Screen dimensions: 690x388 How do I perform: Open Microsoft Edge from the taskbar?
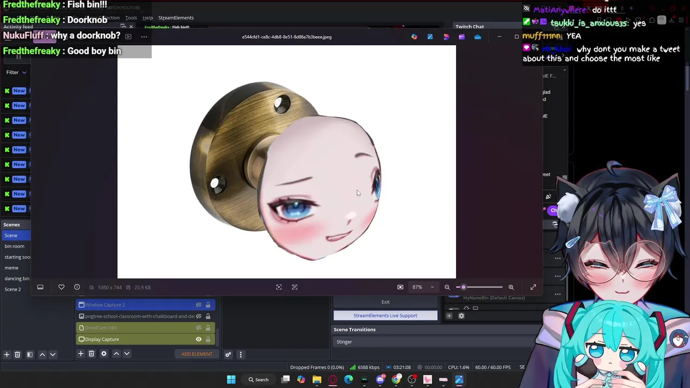click(x=349, y=379)
